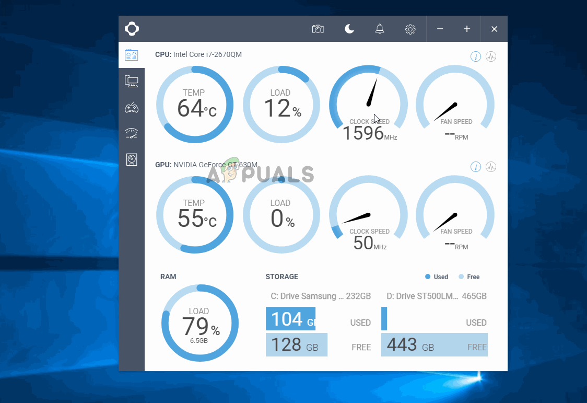Open the computer build tab in sidebar
The height and width of the screenshot is (403, 587).
click(x=132, y=81)
